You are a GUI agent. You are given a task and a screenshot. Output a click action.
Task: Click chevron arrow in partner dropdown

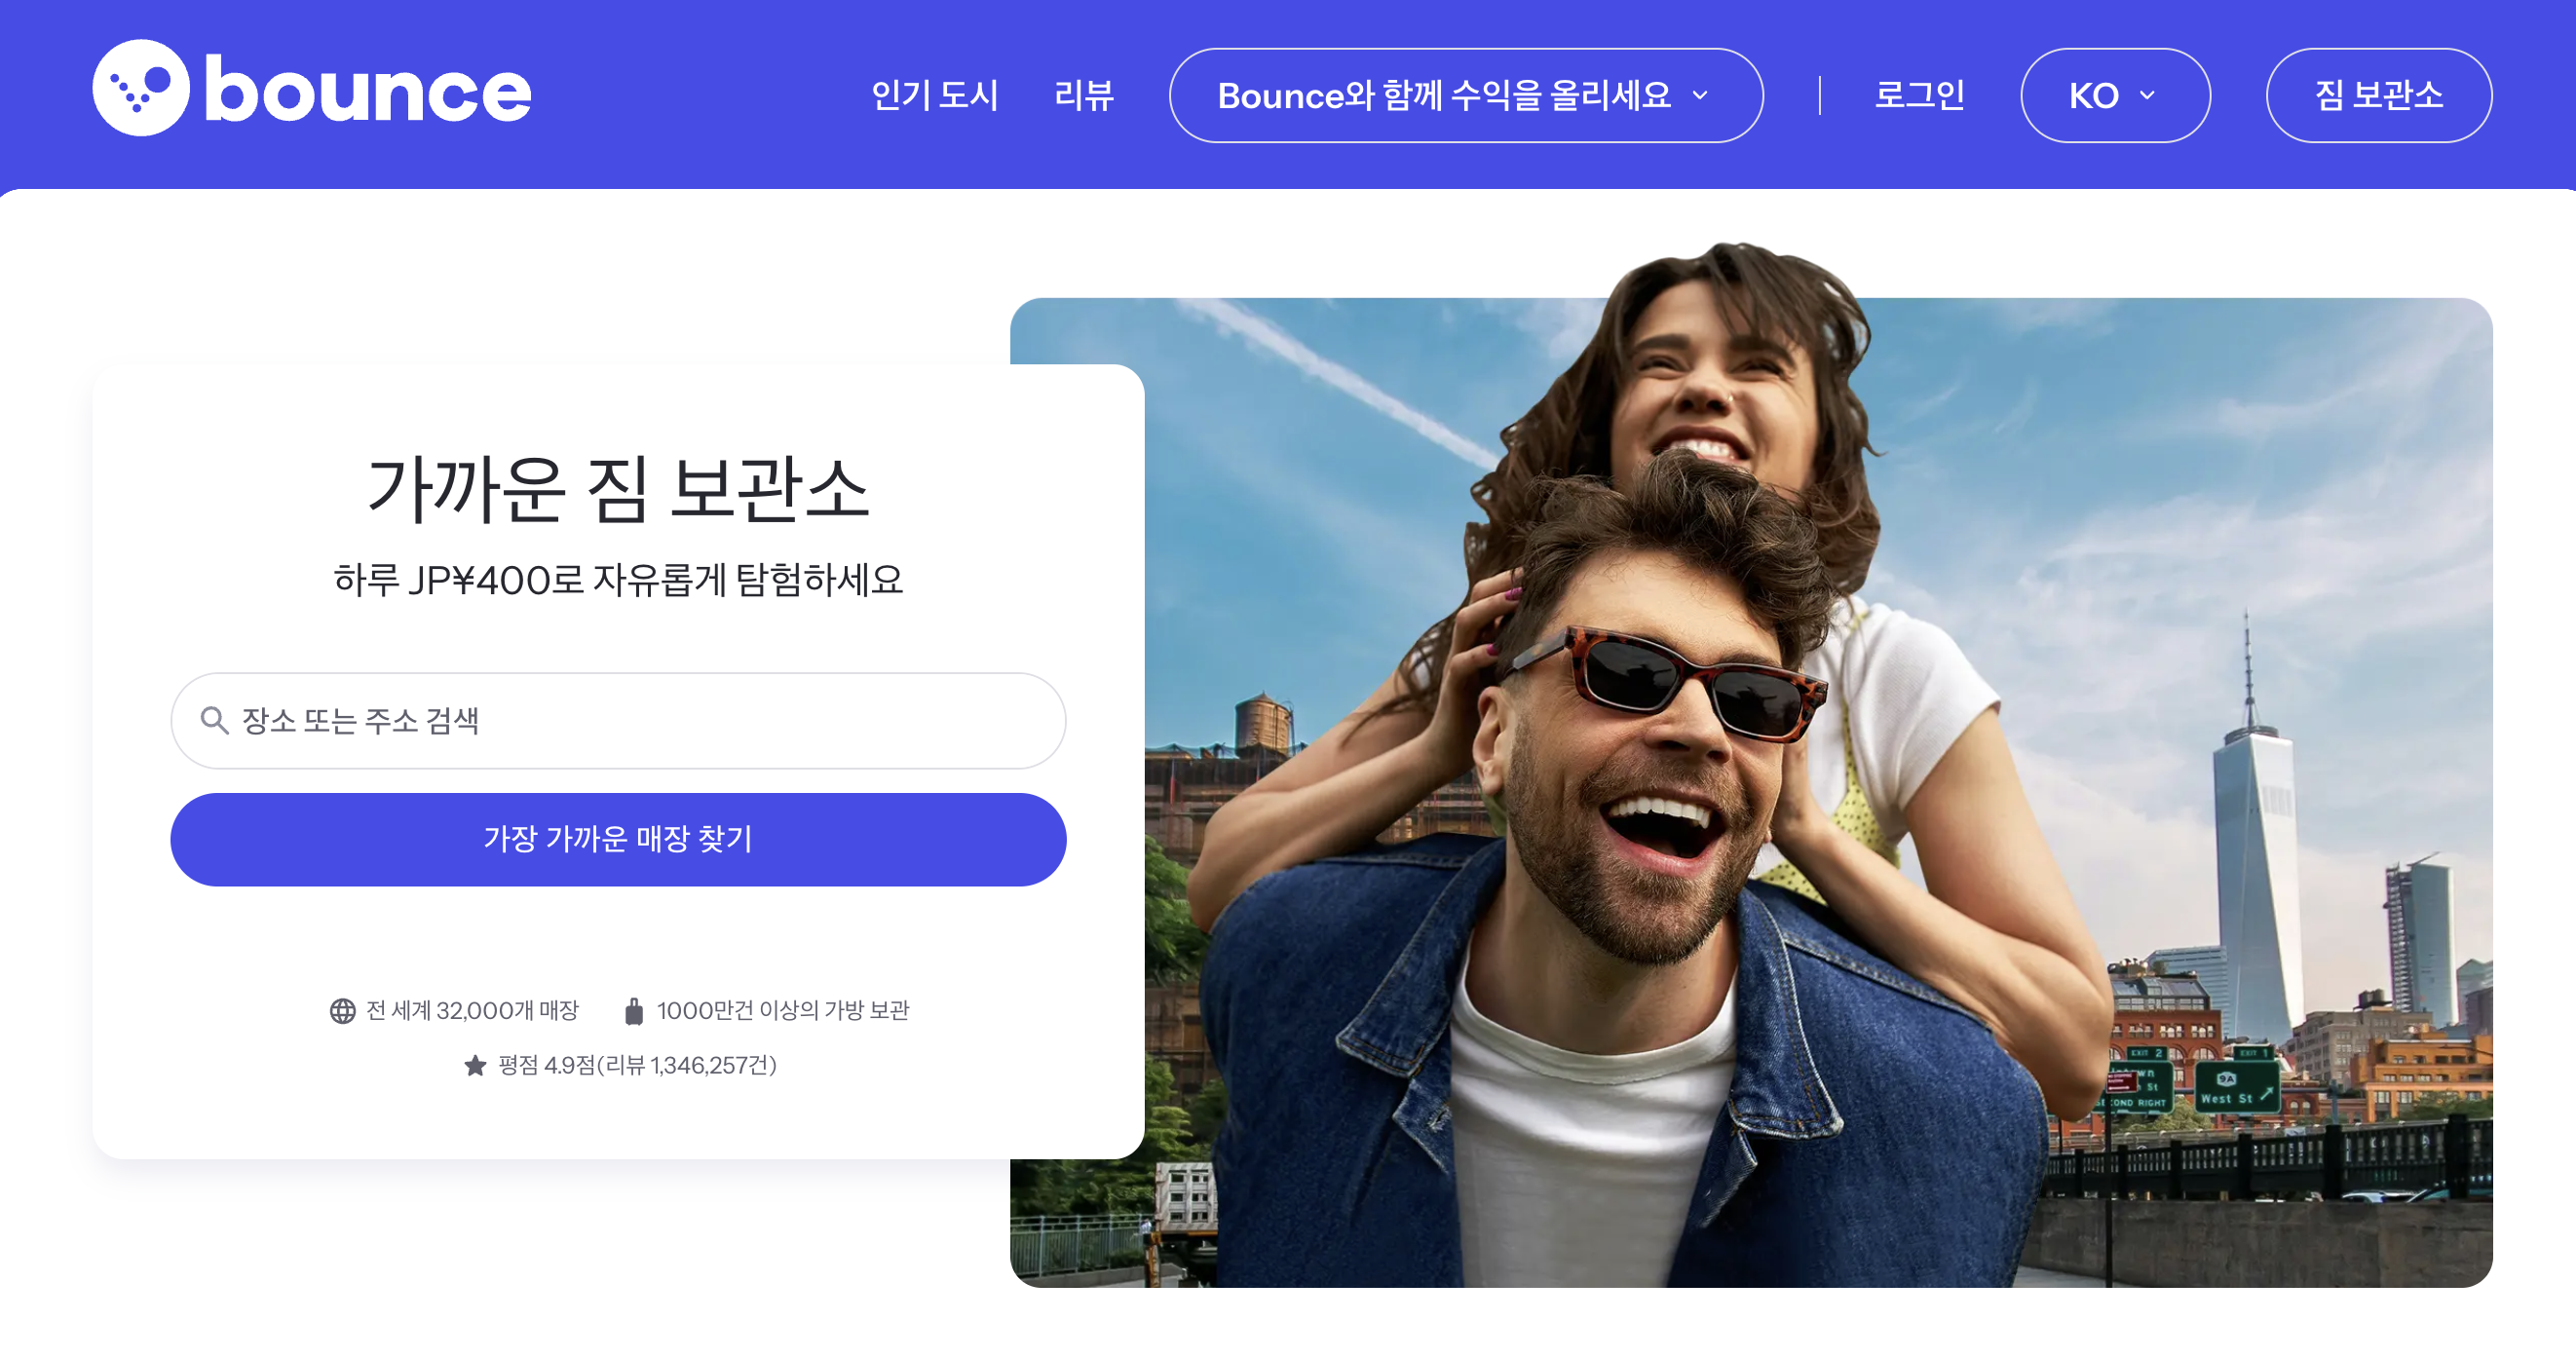pos(1700,96)
